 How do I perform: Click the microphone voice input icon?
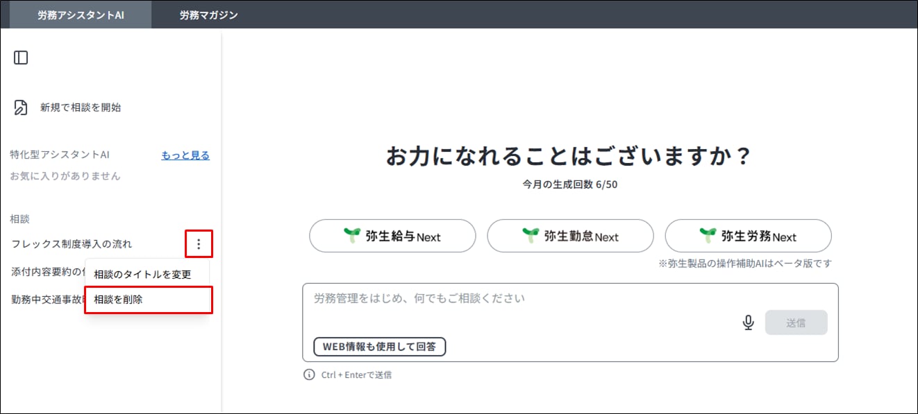pyautogui.click(x=748, y=322)
